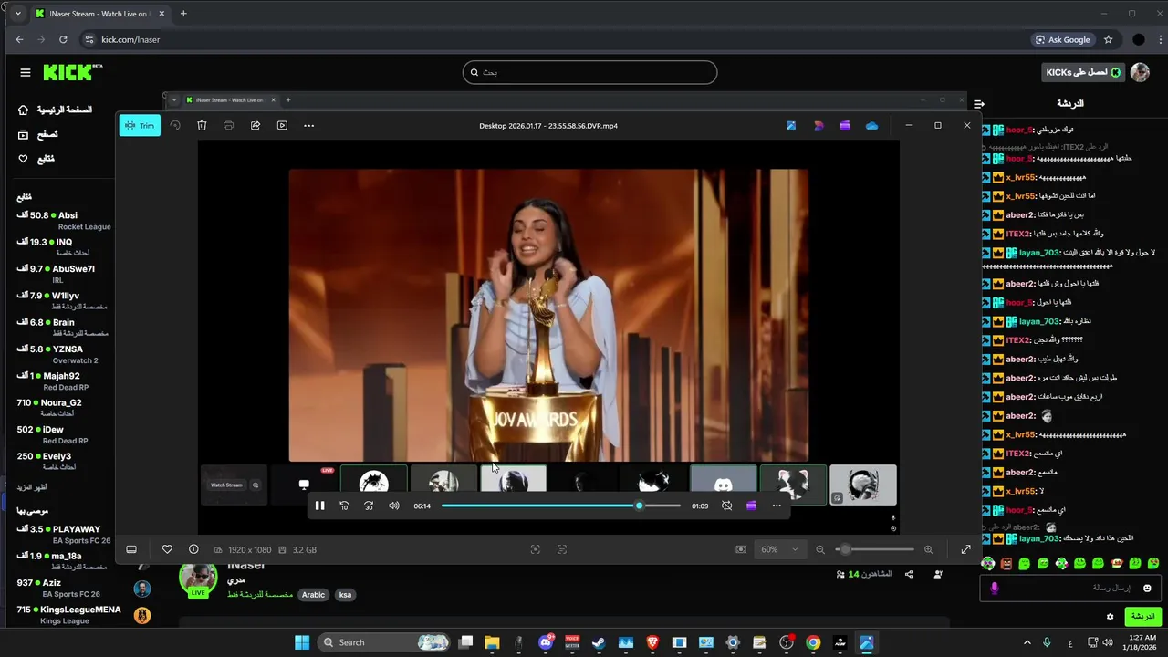Image resolution: width=1168 pixels, height=657 pixels.
Task: Enter fullscreen with the expand arrows icon
Action: [965, 549]
